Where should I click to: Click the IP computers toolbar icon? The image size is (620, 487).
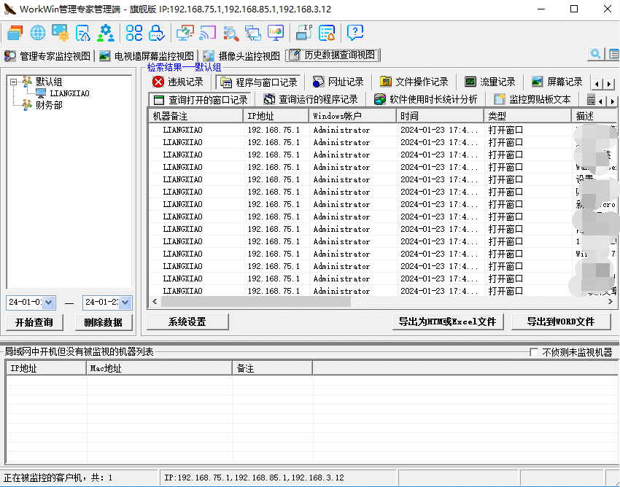304,33
